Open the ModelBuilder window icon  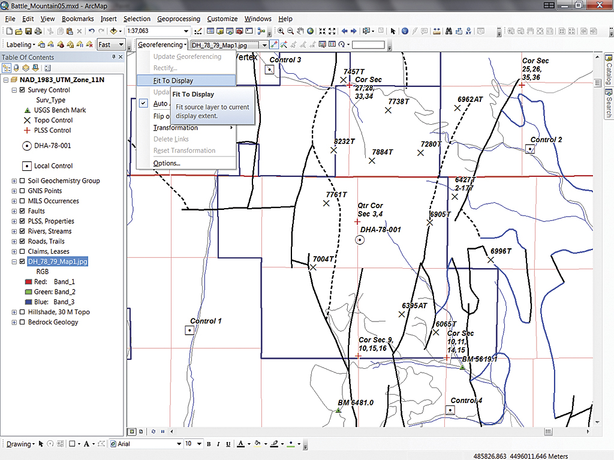261,31
